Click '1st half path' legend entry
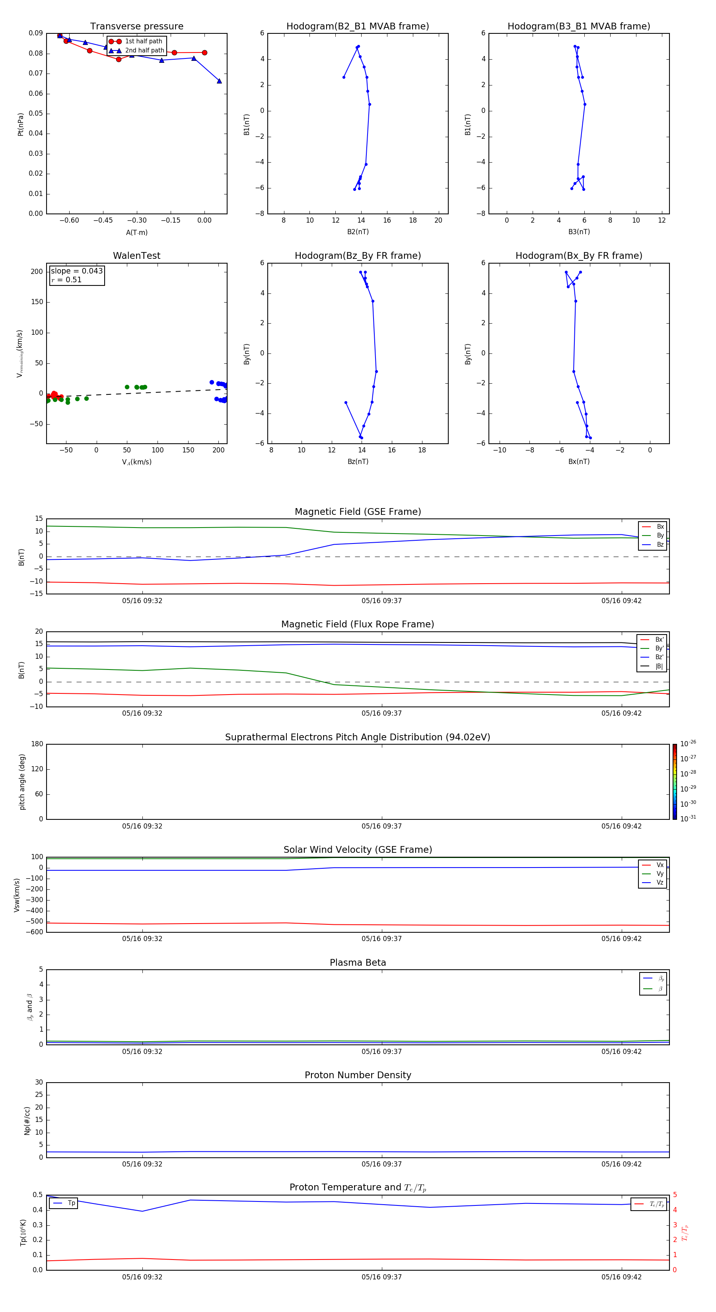 [x=136, y=41]
